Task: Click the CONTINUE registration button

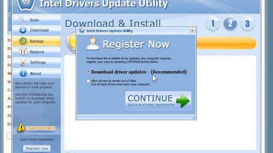Action: point(158,101)
